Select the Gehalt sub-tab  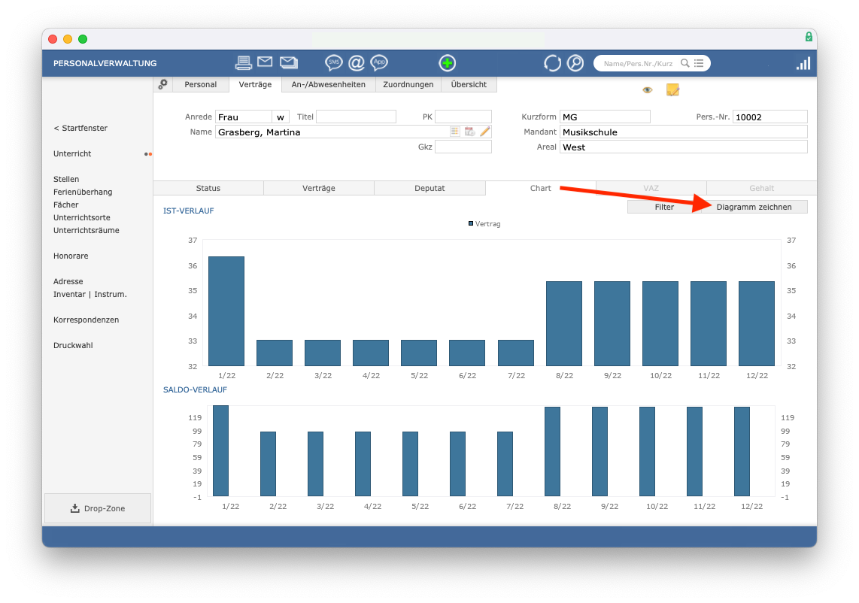click(761, 188)
